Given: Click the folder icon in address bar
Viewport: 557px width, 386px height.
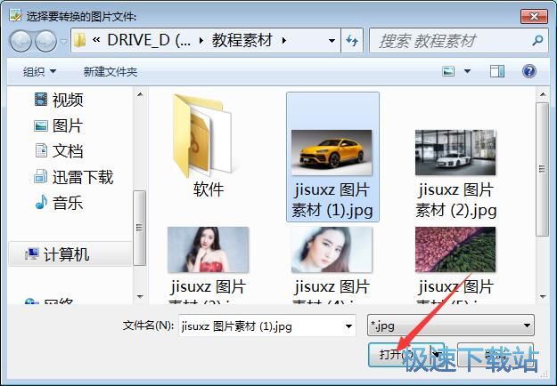Looking at the screenshot, I should point(80,40).
